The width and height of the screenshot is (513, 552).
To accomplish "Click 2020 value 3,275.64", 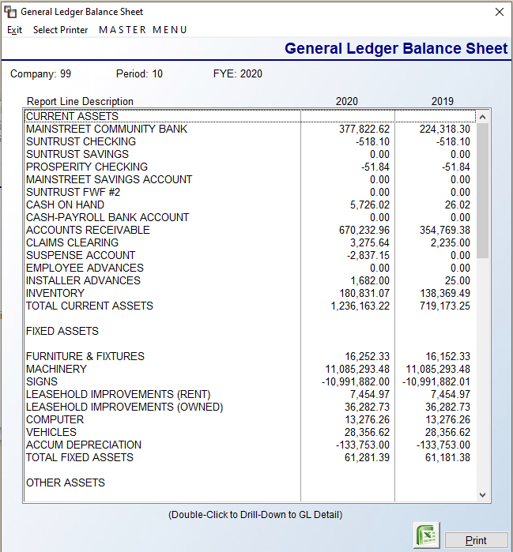I will [370, 243].
